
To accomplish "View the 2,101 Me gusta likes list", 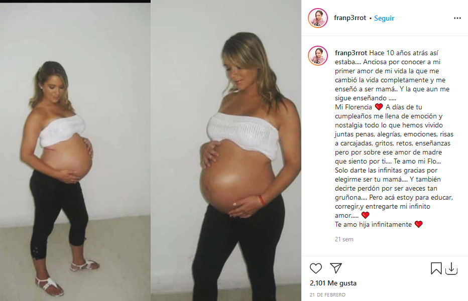I will tap(333, 283).
